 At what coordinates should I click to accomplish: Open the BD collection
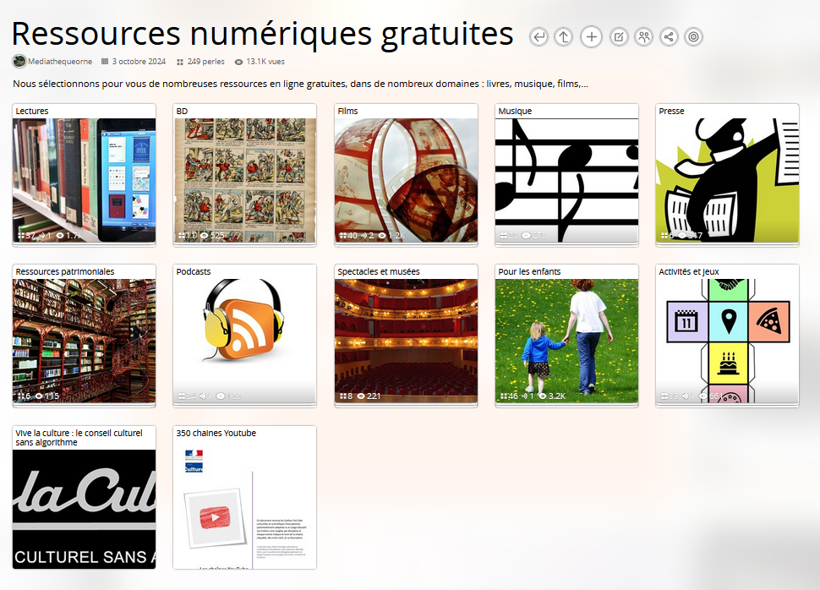[x=244, y=173]
